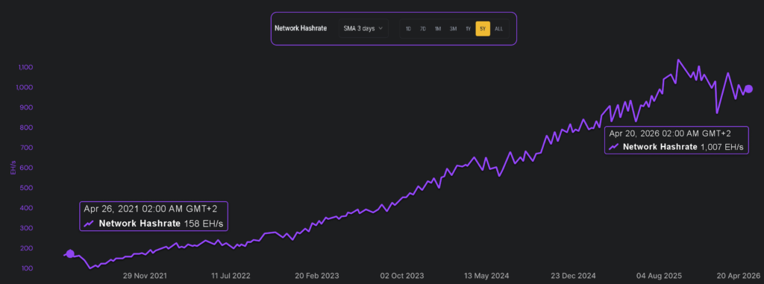Select the 1Y time range

coord(469,29)
